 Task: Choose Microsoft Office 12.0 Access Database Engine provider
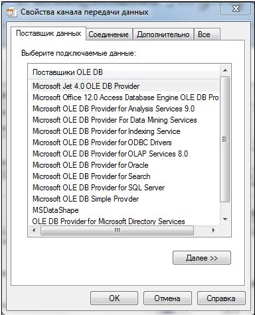click(125, 97)
